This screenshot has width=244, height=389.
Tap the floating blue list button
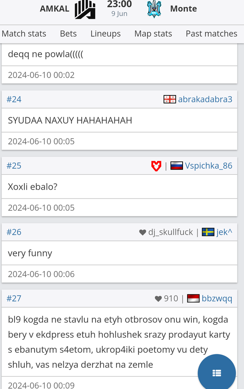(x=217, y=373)
